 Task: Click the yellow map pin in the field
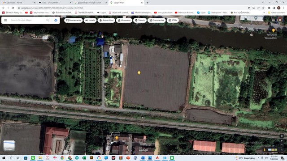(x=139, y=73)
